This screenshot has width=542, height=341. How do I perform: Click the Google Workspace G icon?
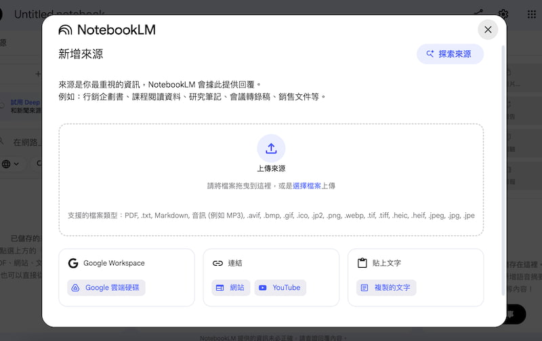point(73,263)
